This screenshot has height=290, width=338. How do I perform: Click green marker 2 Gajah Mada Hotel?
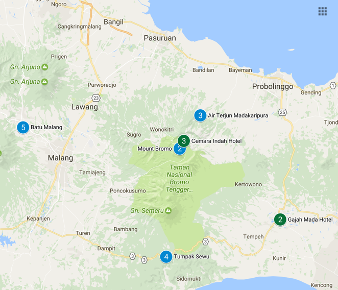tap(280, 220)
